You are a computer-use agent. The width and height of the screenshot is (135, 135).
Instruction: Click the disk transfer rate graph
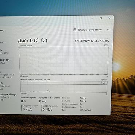click(64, 86)
